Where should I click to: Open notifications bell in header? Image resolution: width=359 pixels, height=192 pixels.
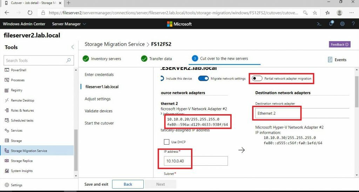pos(331,24)
